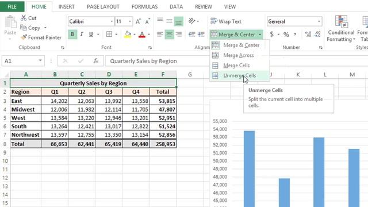This screenshot has height=207, width=368.
Task: Open the Underline style dropdown arrow
Action: tap(98, 34)
